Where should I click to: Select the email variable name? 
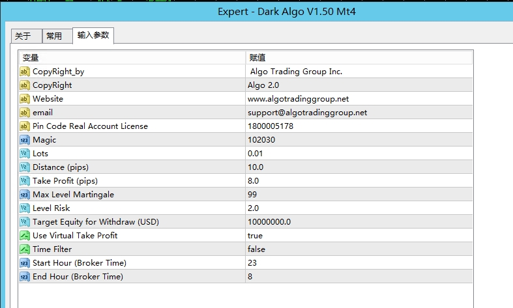click(x=42, y=113)
